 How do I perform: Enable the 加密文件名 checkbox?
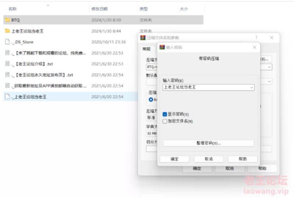(x=165, y=121)
